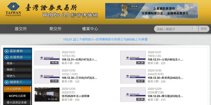Open 新美齊(2442) video thumbnail 24:37
Viewport: 211px width, 105px height.
133,76
